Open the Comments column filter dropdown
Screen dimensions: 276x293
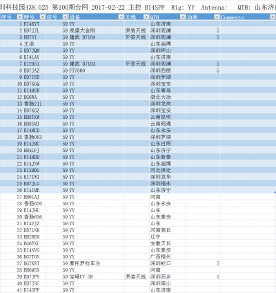[273, 17]
